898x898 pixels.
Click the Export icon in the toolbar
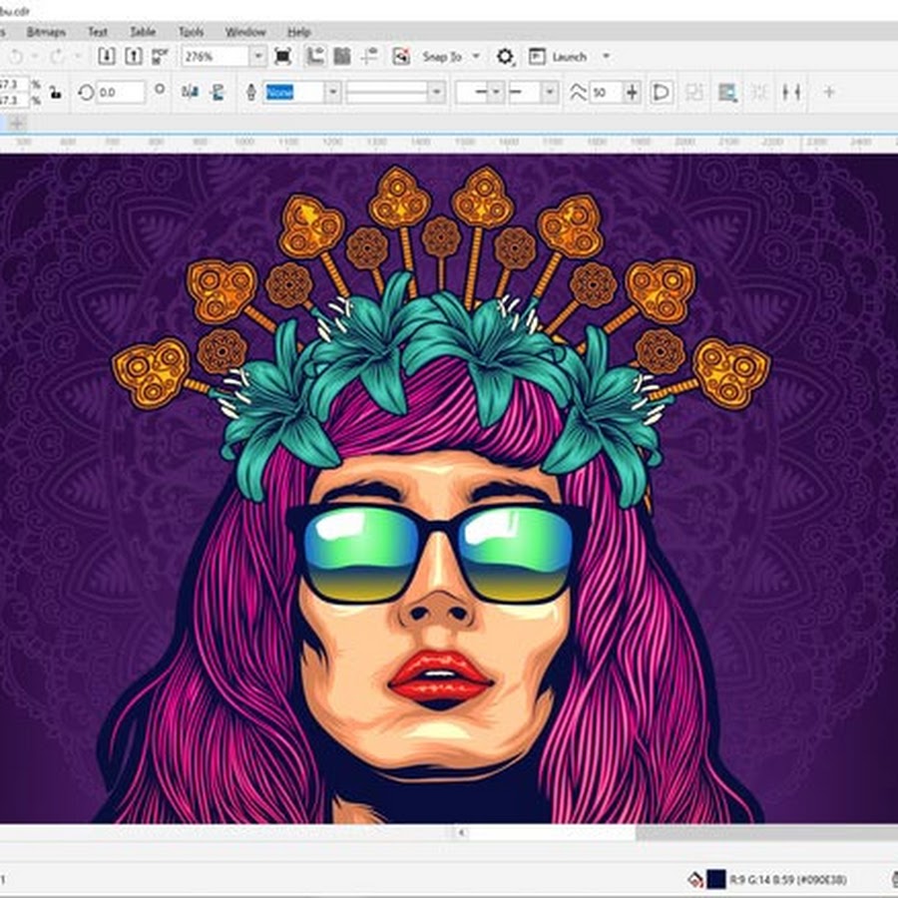(x=133, y=56)
